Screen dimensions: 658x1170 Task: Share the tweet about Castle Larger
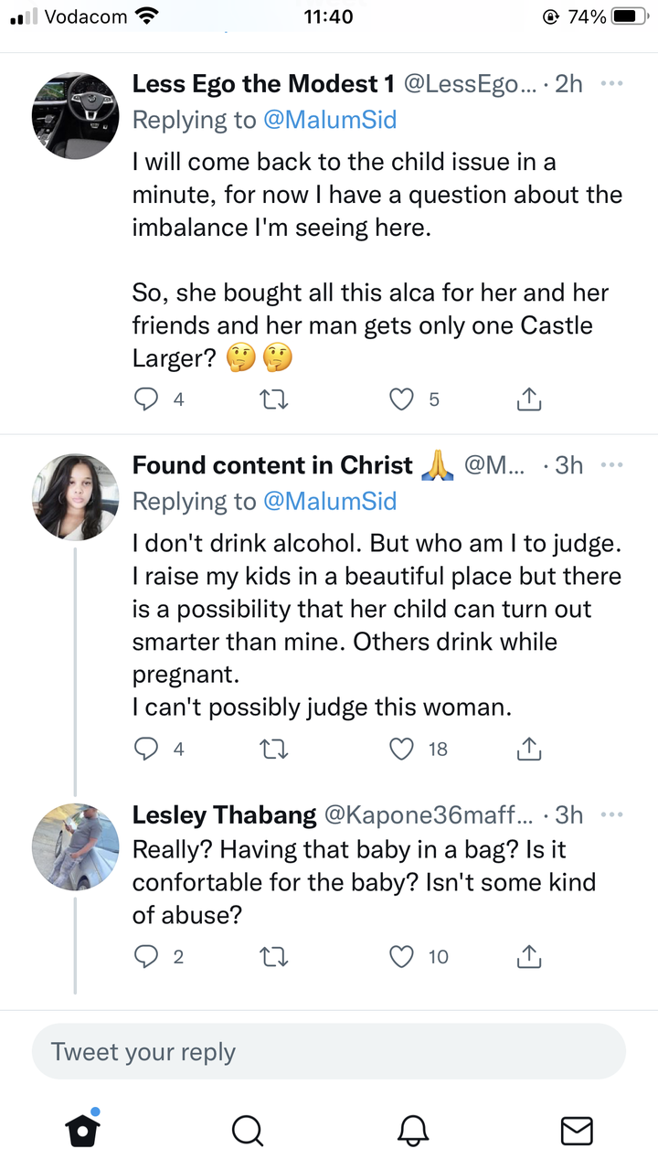click(x=529, y=399)
